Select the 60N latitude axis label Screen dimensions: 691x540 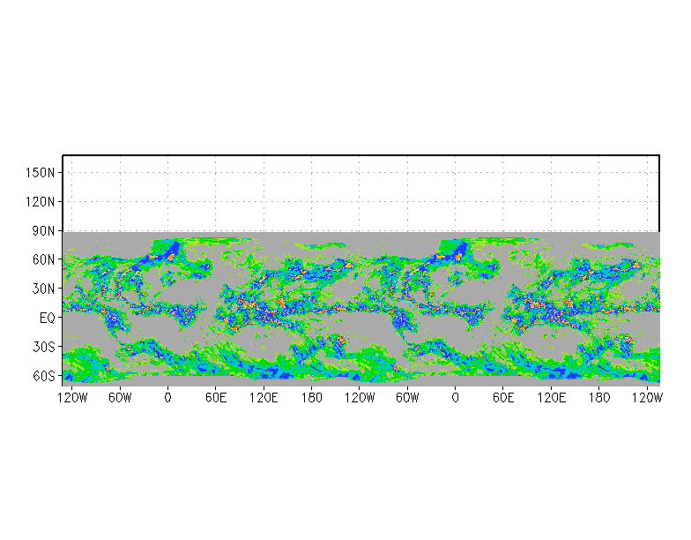click(x=44, y=259)
